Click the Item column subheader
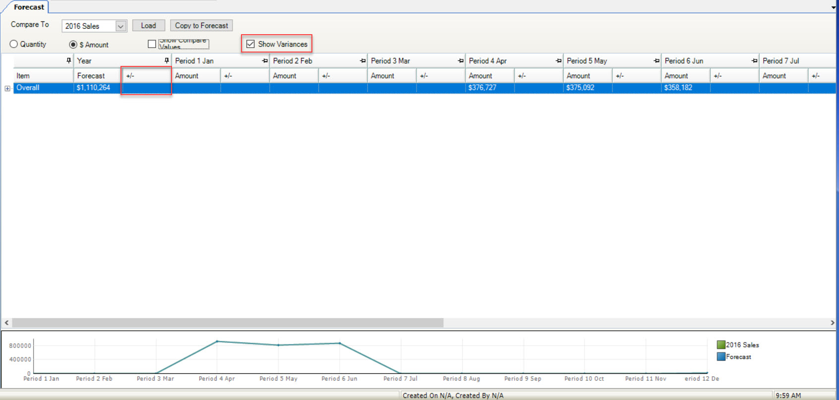The width and height of the screenshot is (839, 400). [43, 76]
